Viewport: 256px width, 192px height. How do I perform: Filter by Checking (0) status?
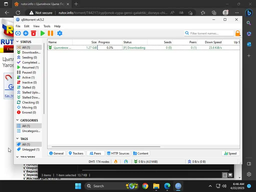[29, 102]
